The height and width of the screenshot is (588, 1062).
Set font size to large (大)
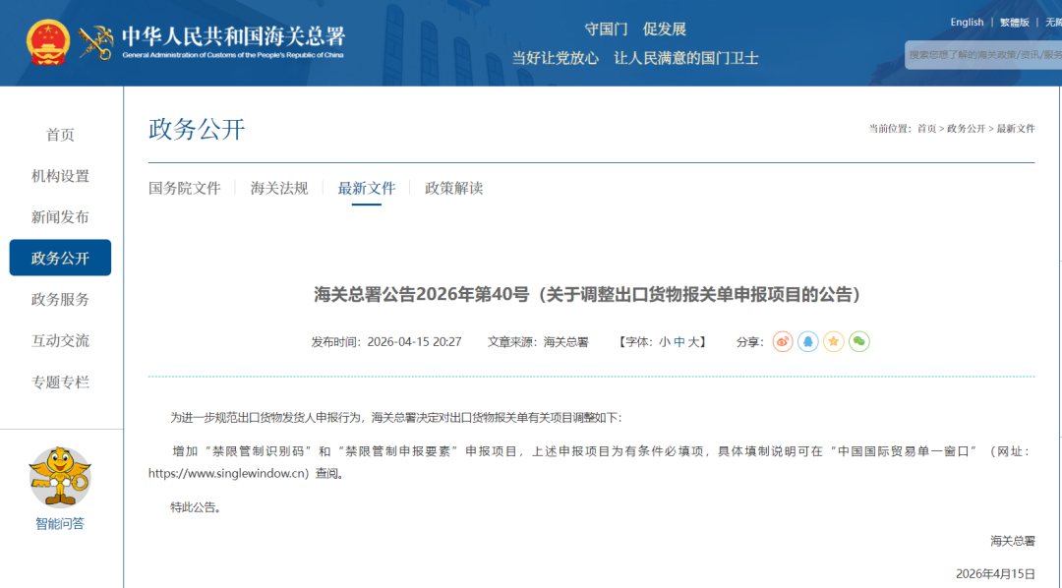tap(693, 342)
